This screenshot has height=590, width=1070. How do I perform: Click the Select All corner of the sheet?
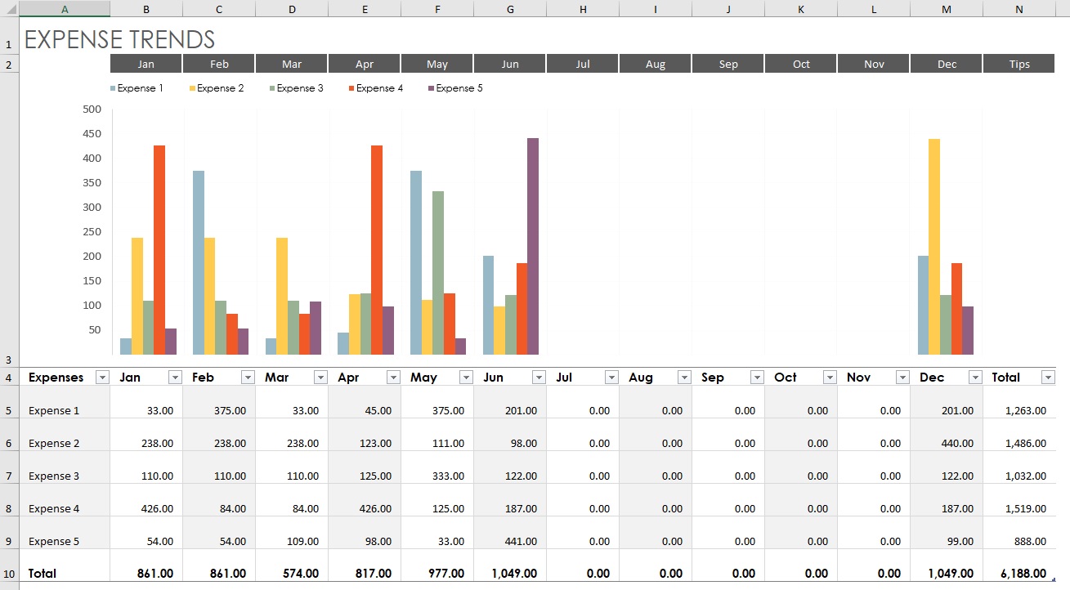(9, 8)
